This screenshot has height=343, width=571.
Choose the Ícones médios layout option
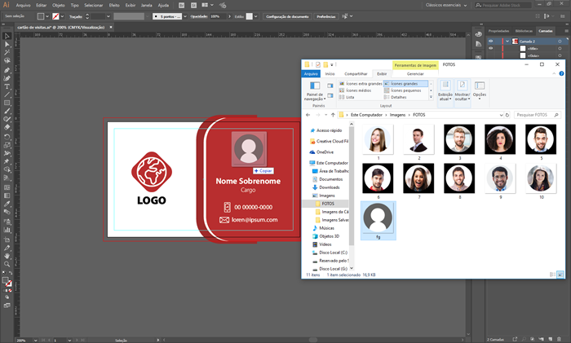356,90
